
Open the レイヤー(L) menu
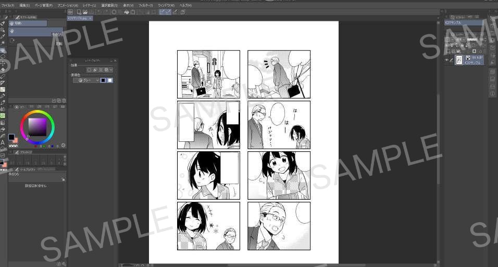tap(89, 5)
